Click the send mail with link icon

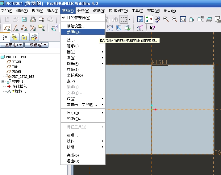point(50,19)
